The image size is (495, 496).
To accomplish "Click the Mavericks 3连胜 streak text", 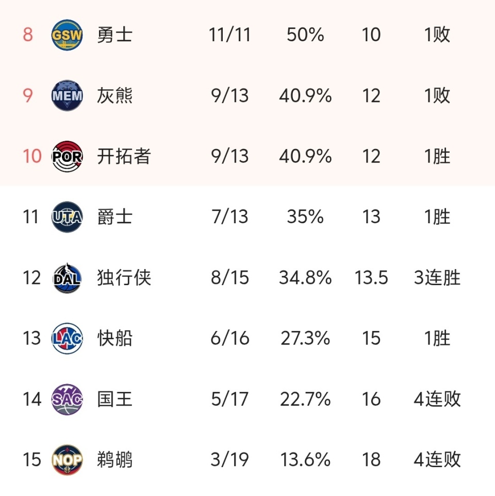I will click(437, 278).
